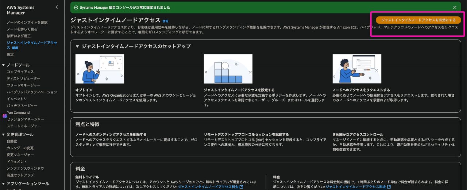Open the 情報 link beside the title
Viewport: 467px width, 190px height.
[x=166, y=21]
